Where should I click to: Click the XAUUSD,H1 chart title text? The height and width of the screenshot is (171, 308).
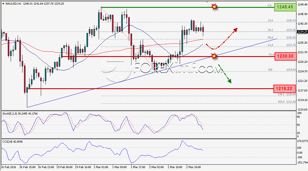[x=13, y=3]
